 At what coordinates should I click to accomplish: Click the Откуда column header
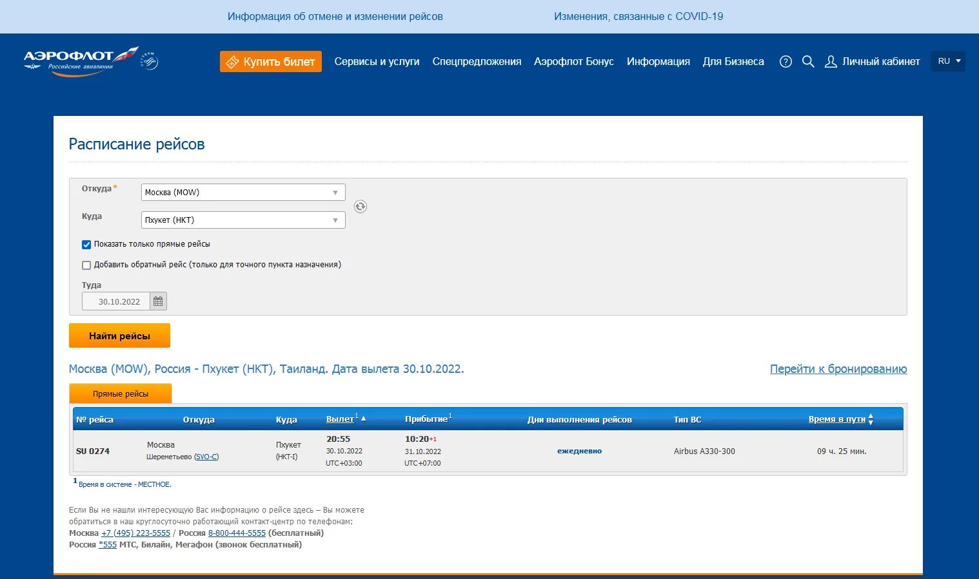pyautogui.click(x=199, y=420)
